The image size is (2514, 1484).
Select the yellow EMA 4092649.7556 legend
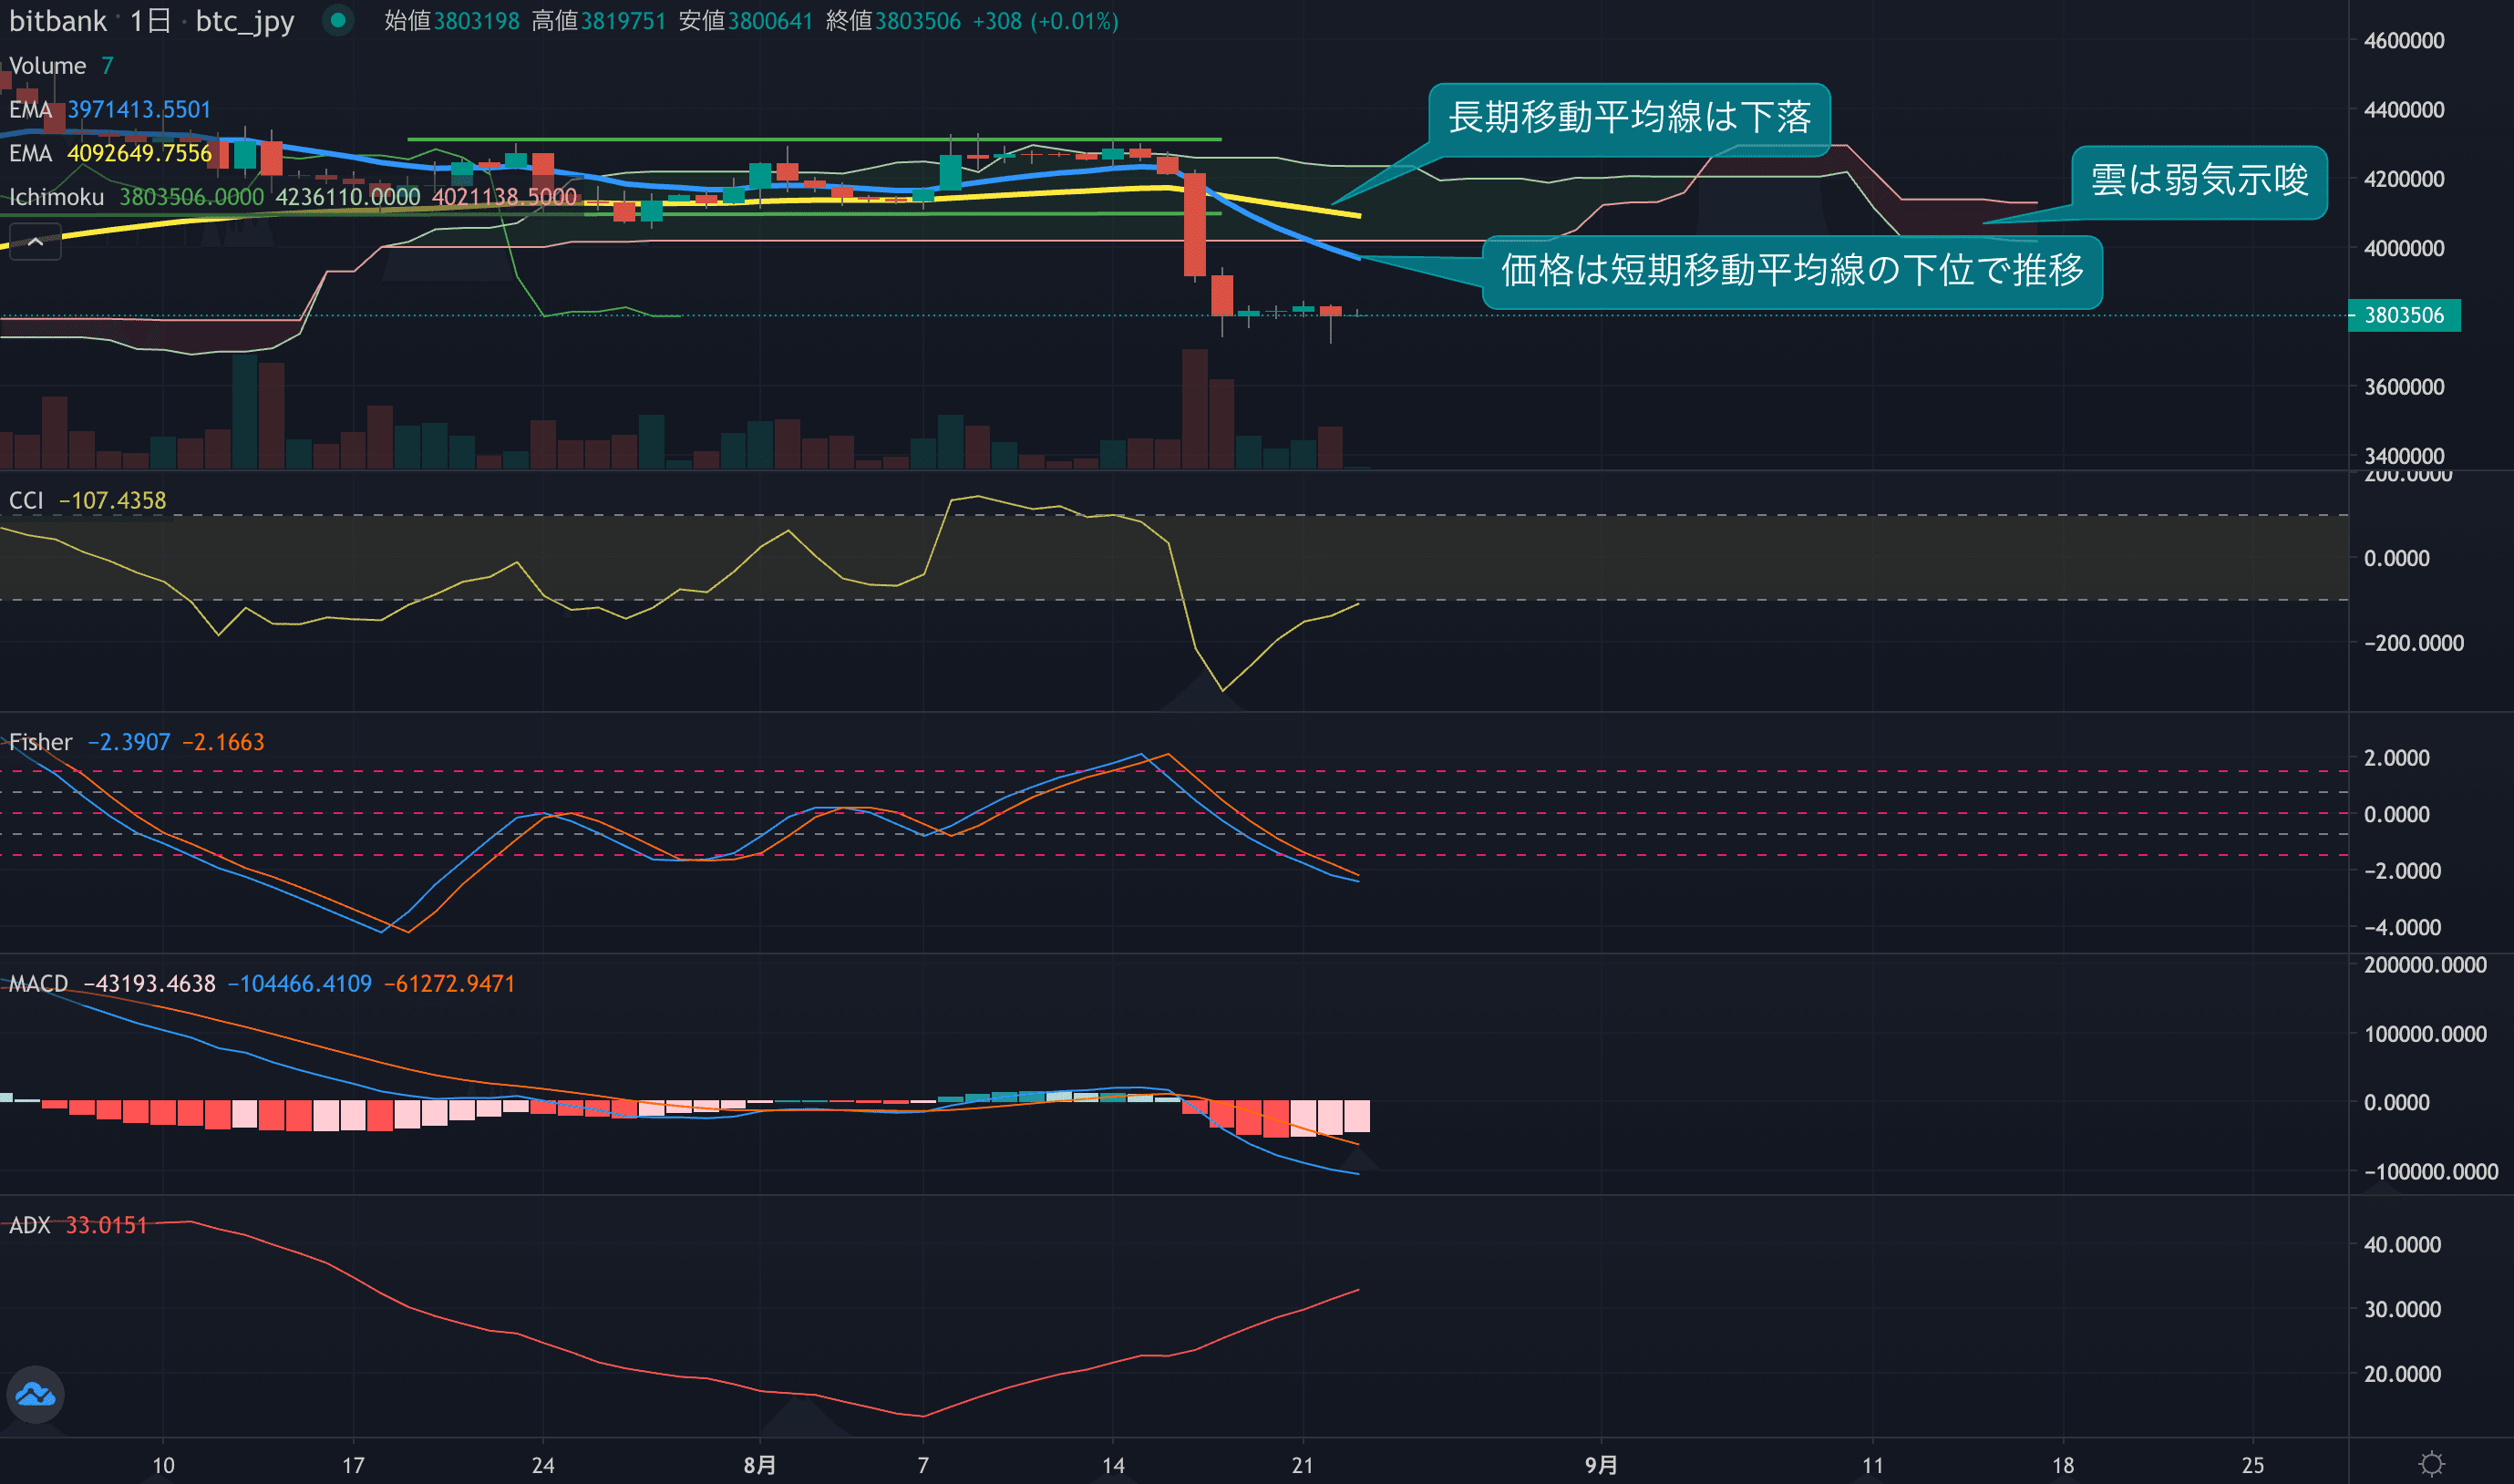110,153
